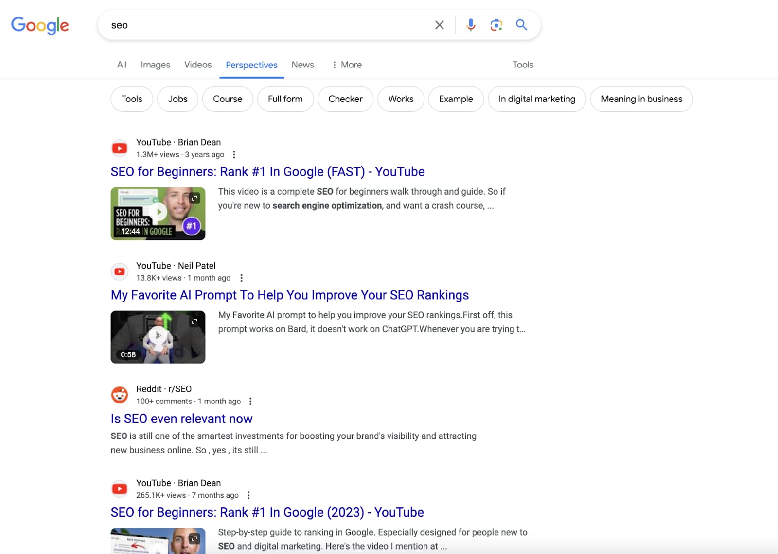This screenshot has height=554, width=778.
Task: Switch to the All tab
Action: (122, 65)
